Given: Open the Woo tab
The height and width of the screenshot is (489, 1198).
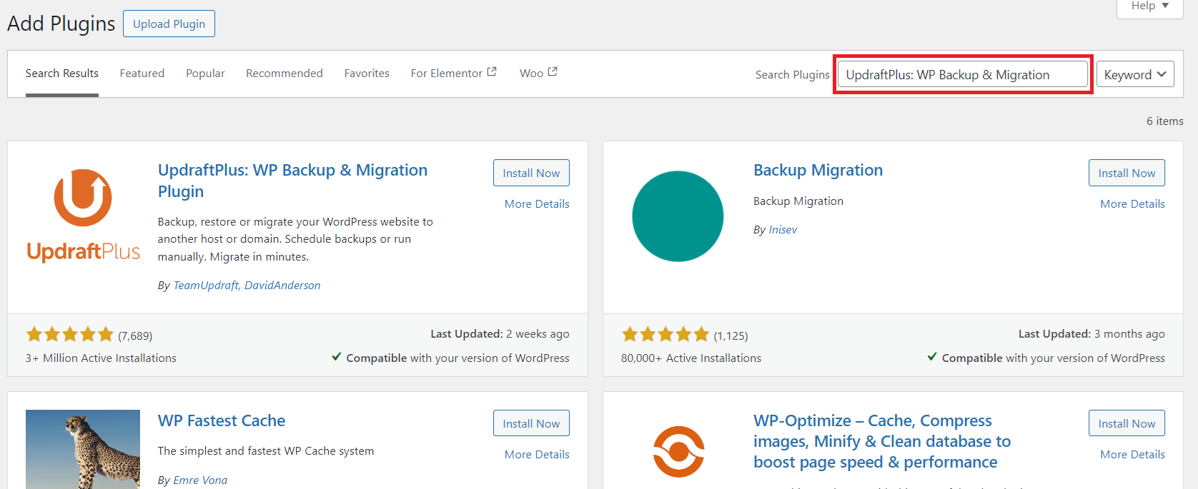Looking at the screenshot, I should (538, 74).
